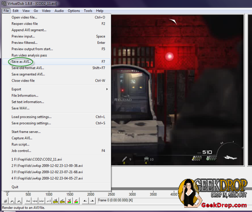Go to the next key frame
252x212 pixels.
(x=62, y=201)
